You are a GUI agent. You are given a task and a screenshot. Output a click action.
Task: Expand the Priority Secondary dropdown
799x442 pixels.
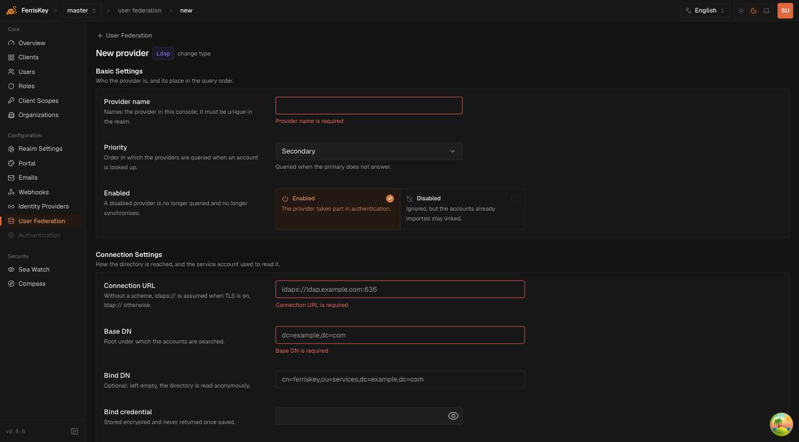coord(368,151)
